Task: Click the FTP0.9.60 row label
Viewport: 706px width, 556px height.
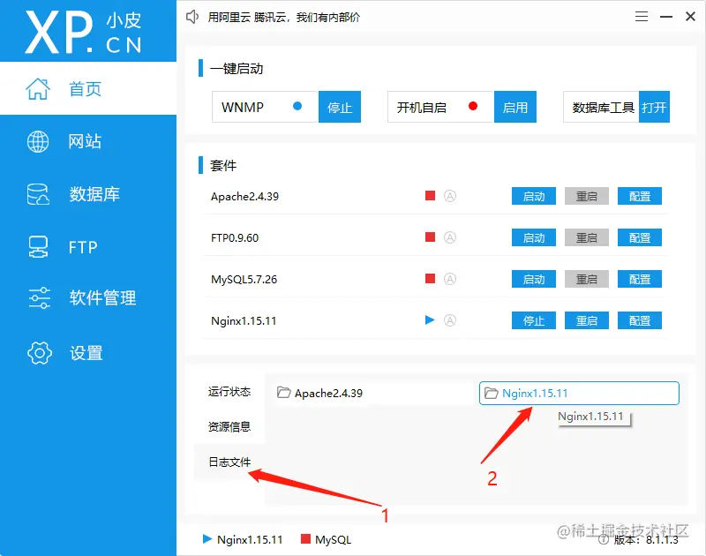Action: tap(235, 237)
